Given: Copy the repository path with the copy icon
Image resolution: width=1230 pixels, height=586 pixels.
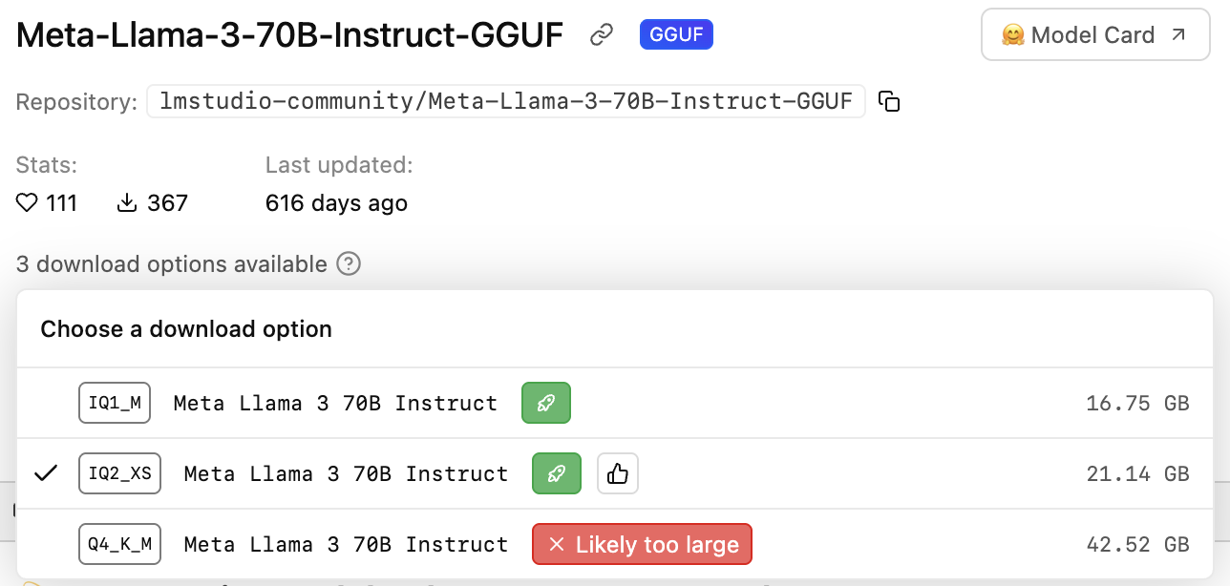Looking at the screenshot, I should pos(889,101).
